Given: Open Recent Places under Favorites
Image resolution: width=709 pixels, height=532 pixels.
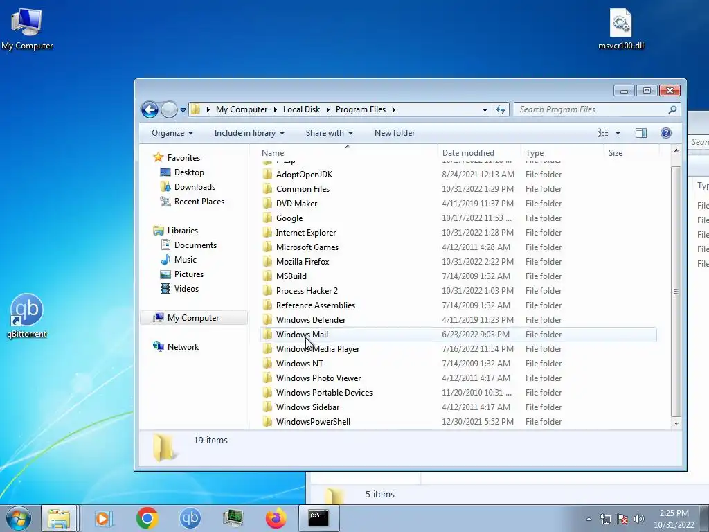Looking at the screenshot, I should pyautogui.click(x=199, y=202).
